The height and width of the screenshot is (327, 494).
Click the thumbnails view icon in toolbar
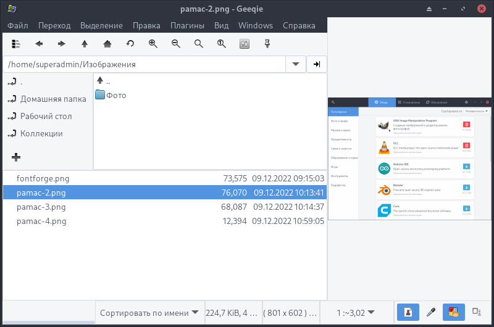coord(17,44)
